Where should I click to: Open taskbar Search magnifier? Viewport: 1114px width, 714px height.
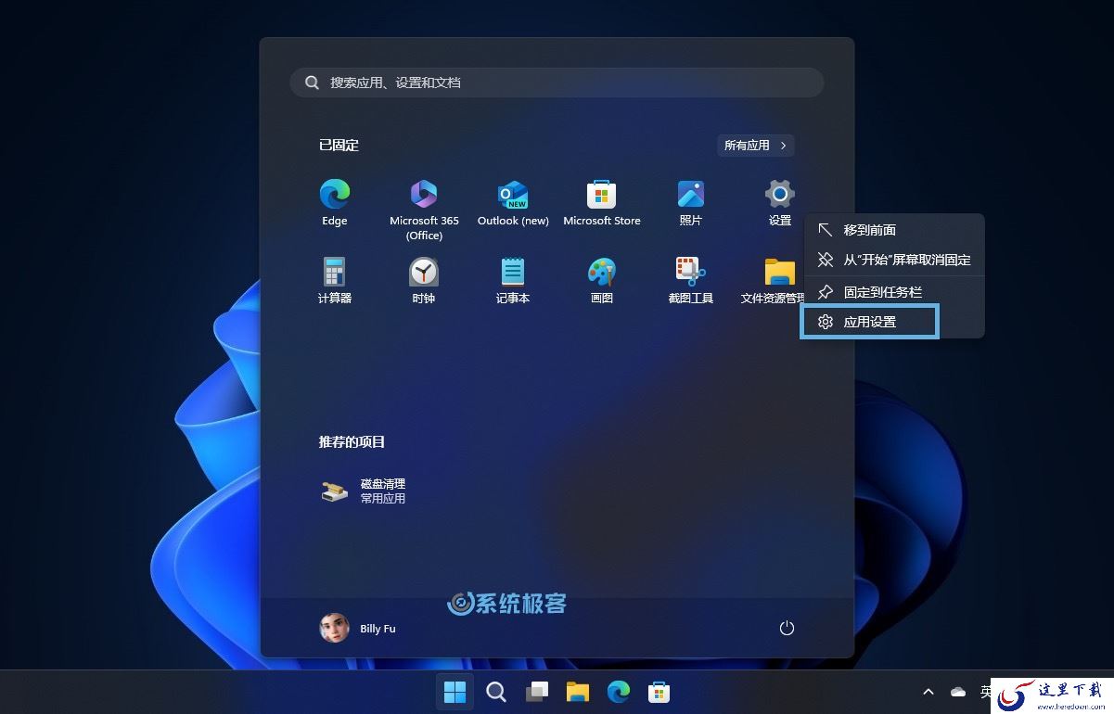pos(496,692)
